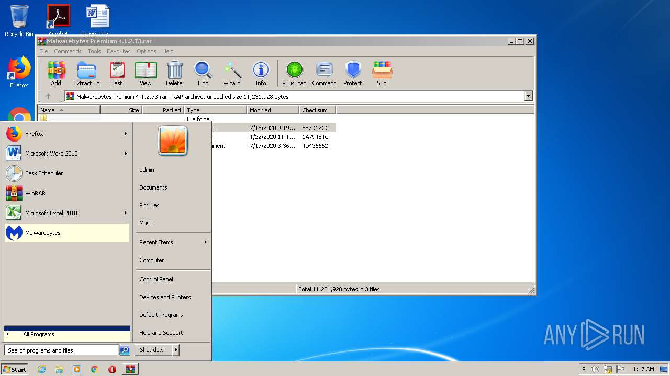The height and width of the screenshot is (376, 670).
Task: Click the volume icon in system tray
Action: tap(595, 369)
